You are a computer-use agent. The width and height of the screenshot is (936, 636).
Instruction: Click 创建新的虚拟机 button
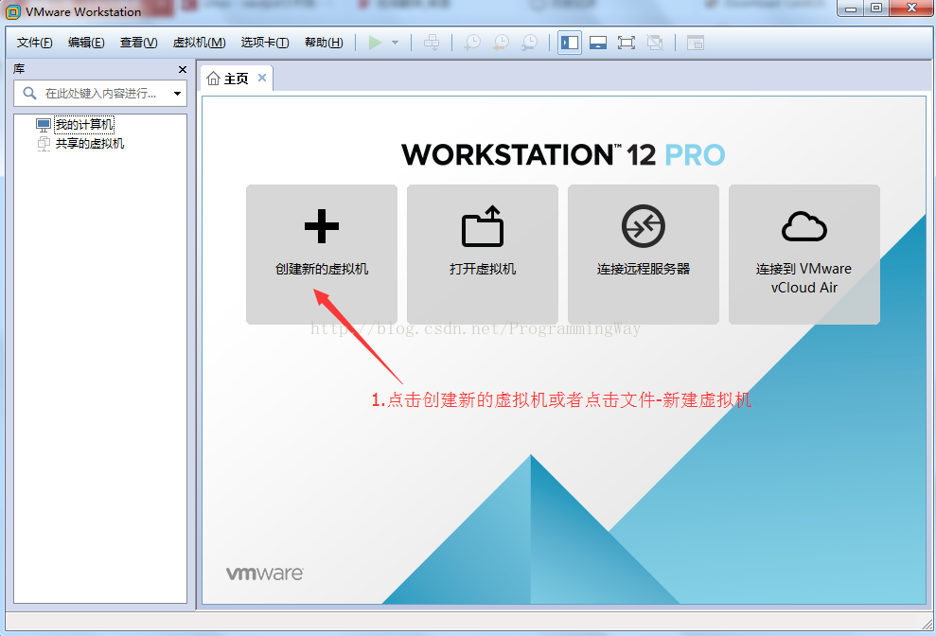[x=322, y=254]
